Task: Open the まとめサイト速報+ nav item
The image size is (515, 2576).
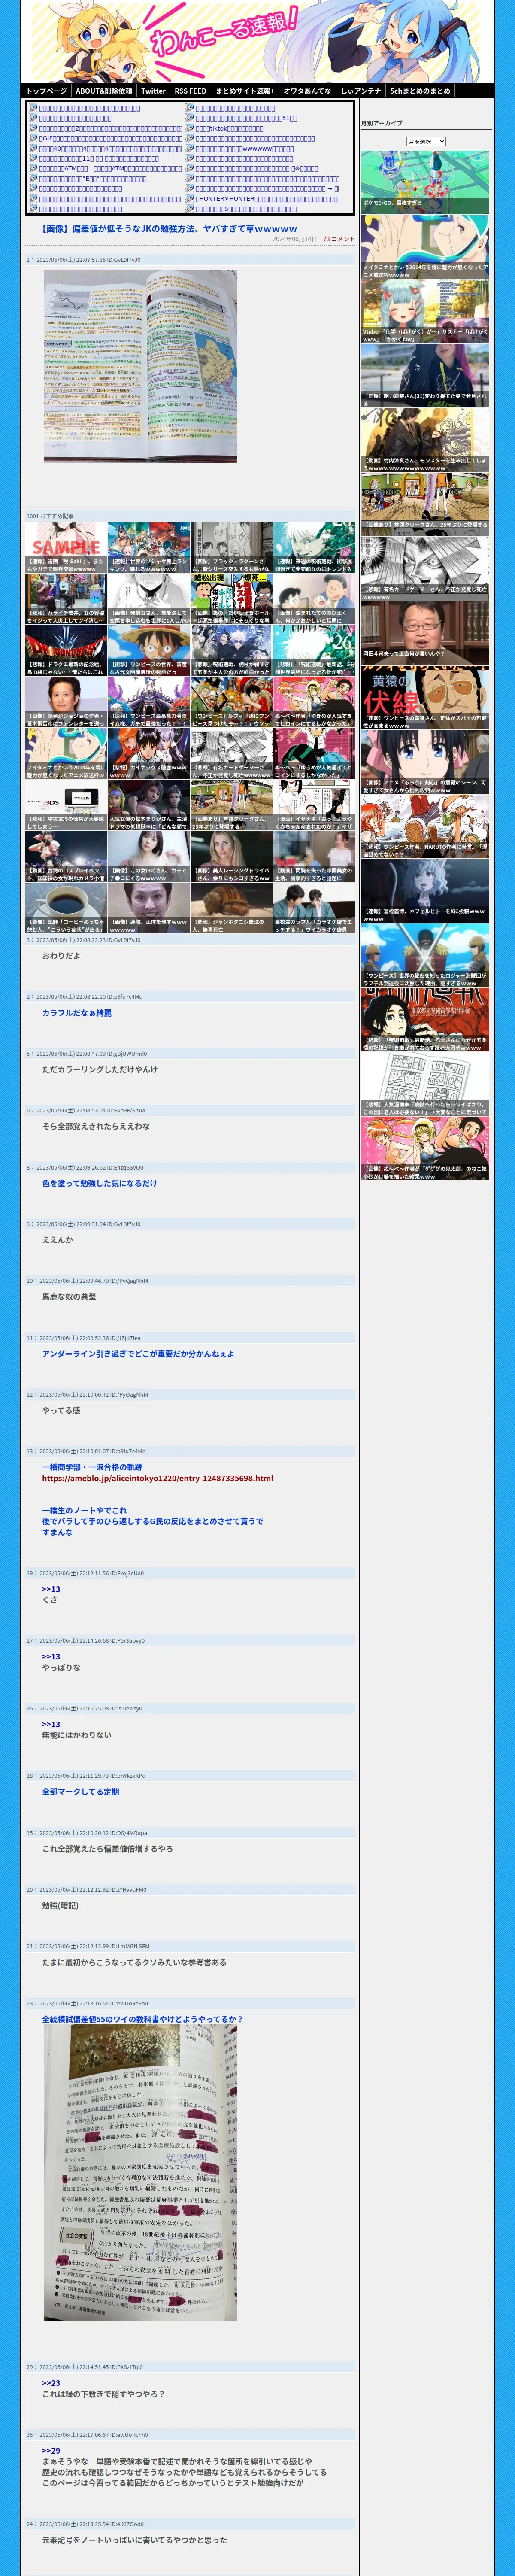Action: pos(245,91)
